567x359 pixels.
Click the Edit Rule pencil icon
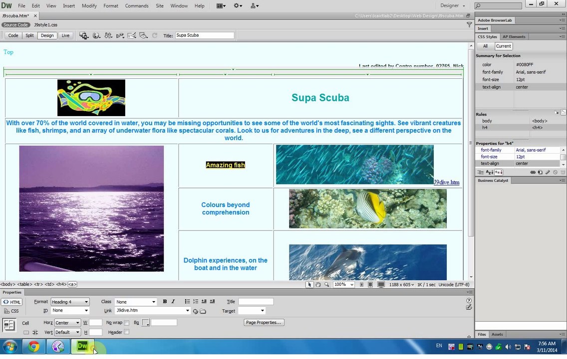(548, 173)
